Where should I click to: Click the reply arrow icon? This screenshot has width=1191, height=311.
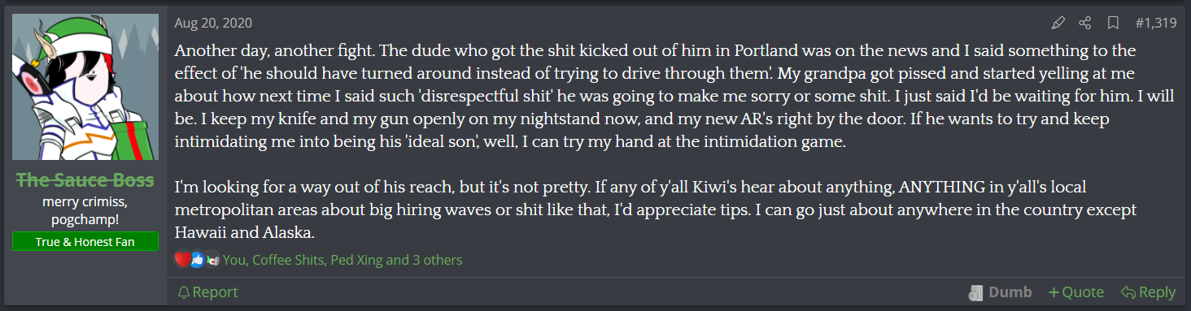[x=1128, y=292]
